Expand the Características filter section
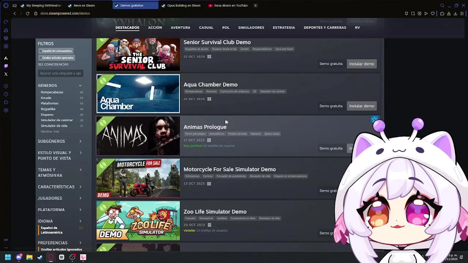 pyautogui.click(x=60, y=187)
